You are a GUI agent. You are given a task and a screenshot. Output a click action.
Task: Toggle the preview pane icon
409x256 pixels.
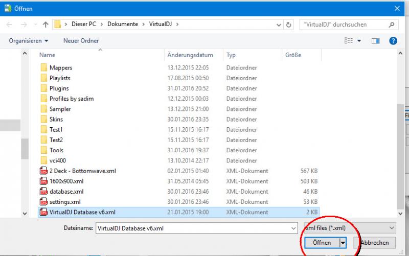point(375,41)
